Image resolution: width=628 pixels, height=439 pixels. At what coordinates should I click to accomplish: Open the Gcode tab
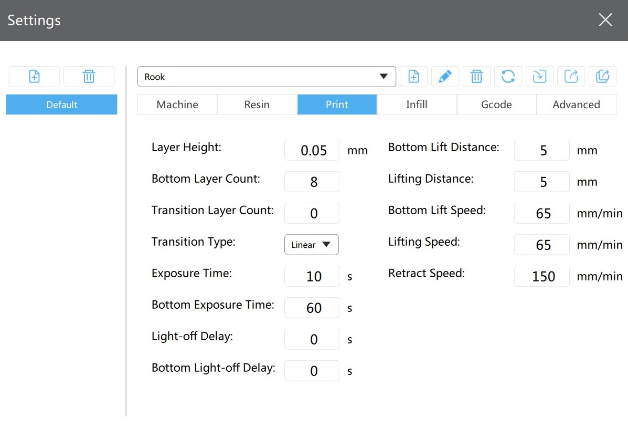pyautogui.click(x=497, y=104)
